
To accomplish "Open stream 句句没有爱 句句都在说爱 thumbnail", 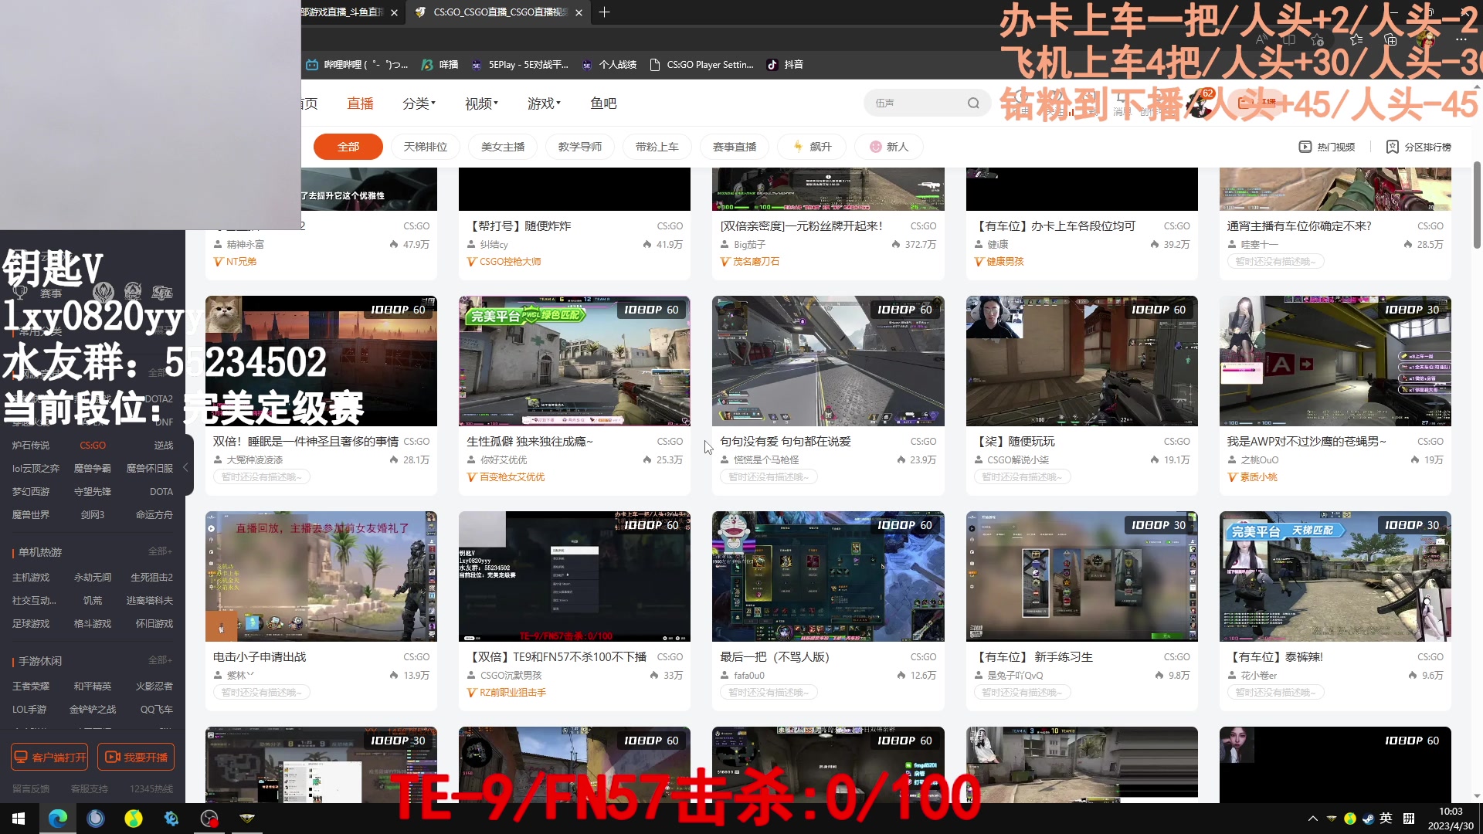I will (828, 361).
